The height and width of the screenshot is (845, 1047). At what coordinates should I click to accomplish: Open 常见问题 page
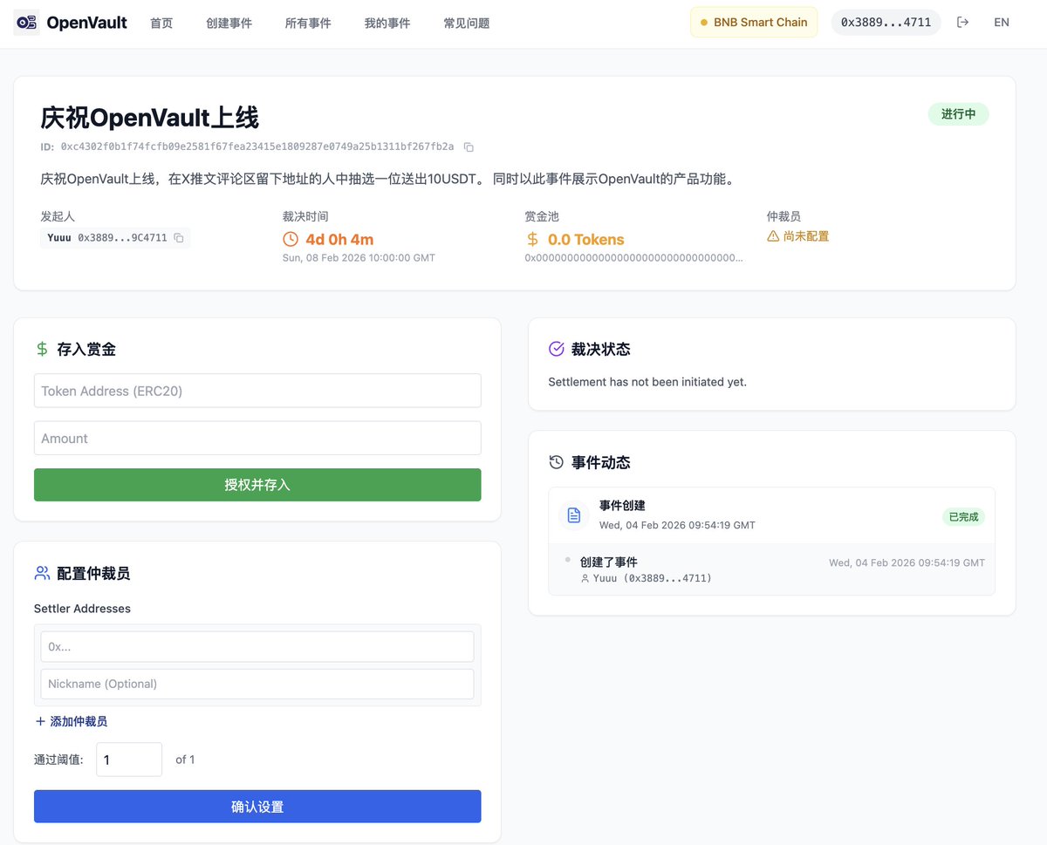coord(467,24)
